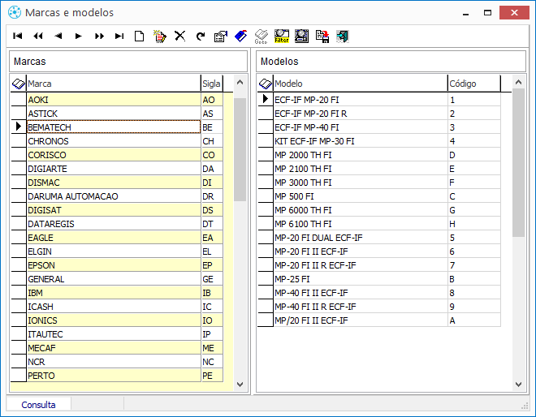
Task: Click the Marcas vertical scrollbar thumb
Action: point(240,148)
